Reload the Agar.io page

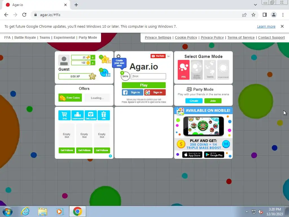pyautogui.click(x=24, y=15)
